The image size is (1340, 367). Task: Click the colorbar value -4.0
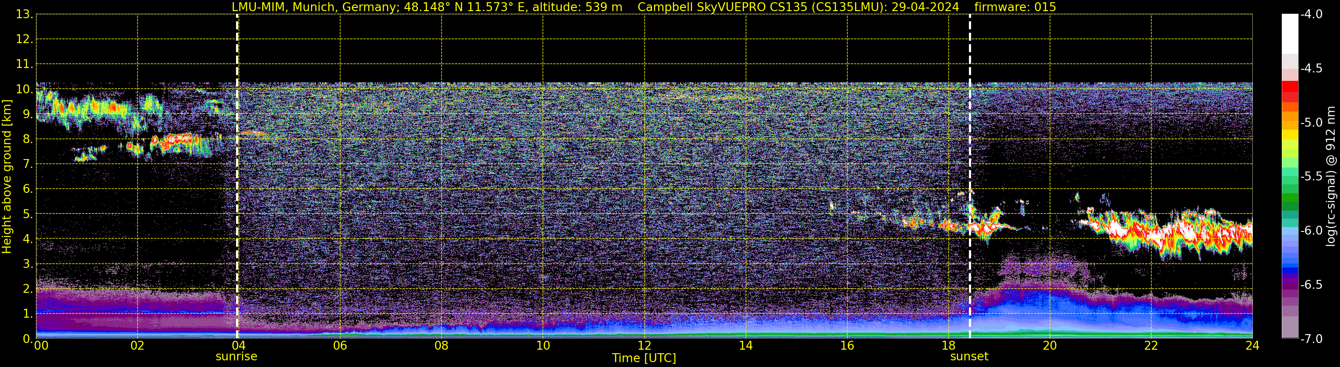(x=1311, y=14)
